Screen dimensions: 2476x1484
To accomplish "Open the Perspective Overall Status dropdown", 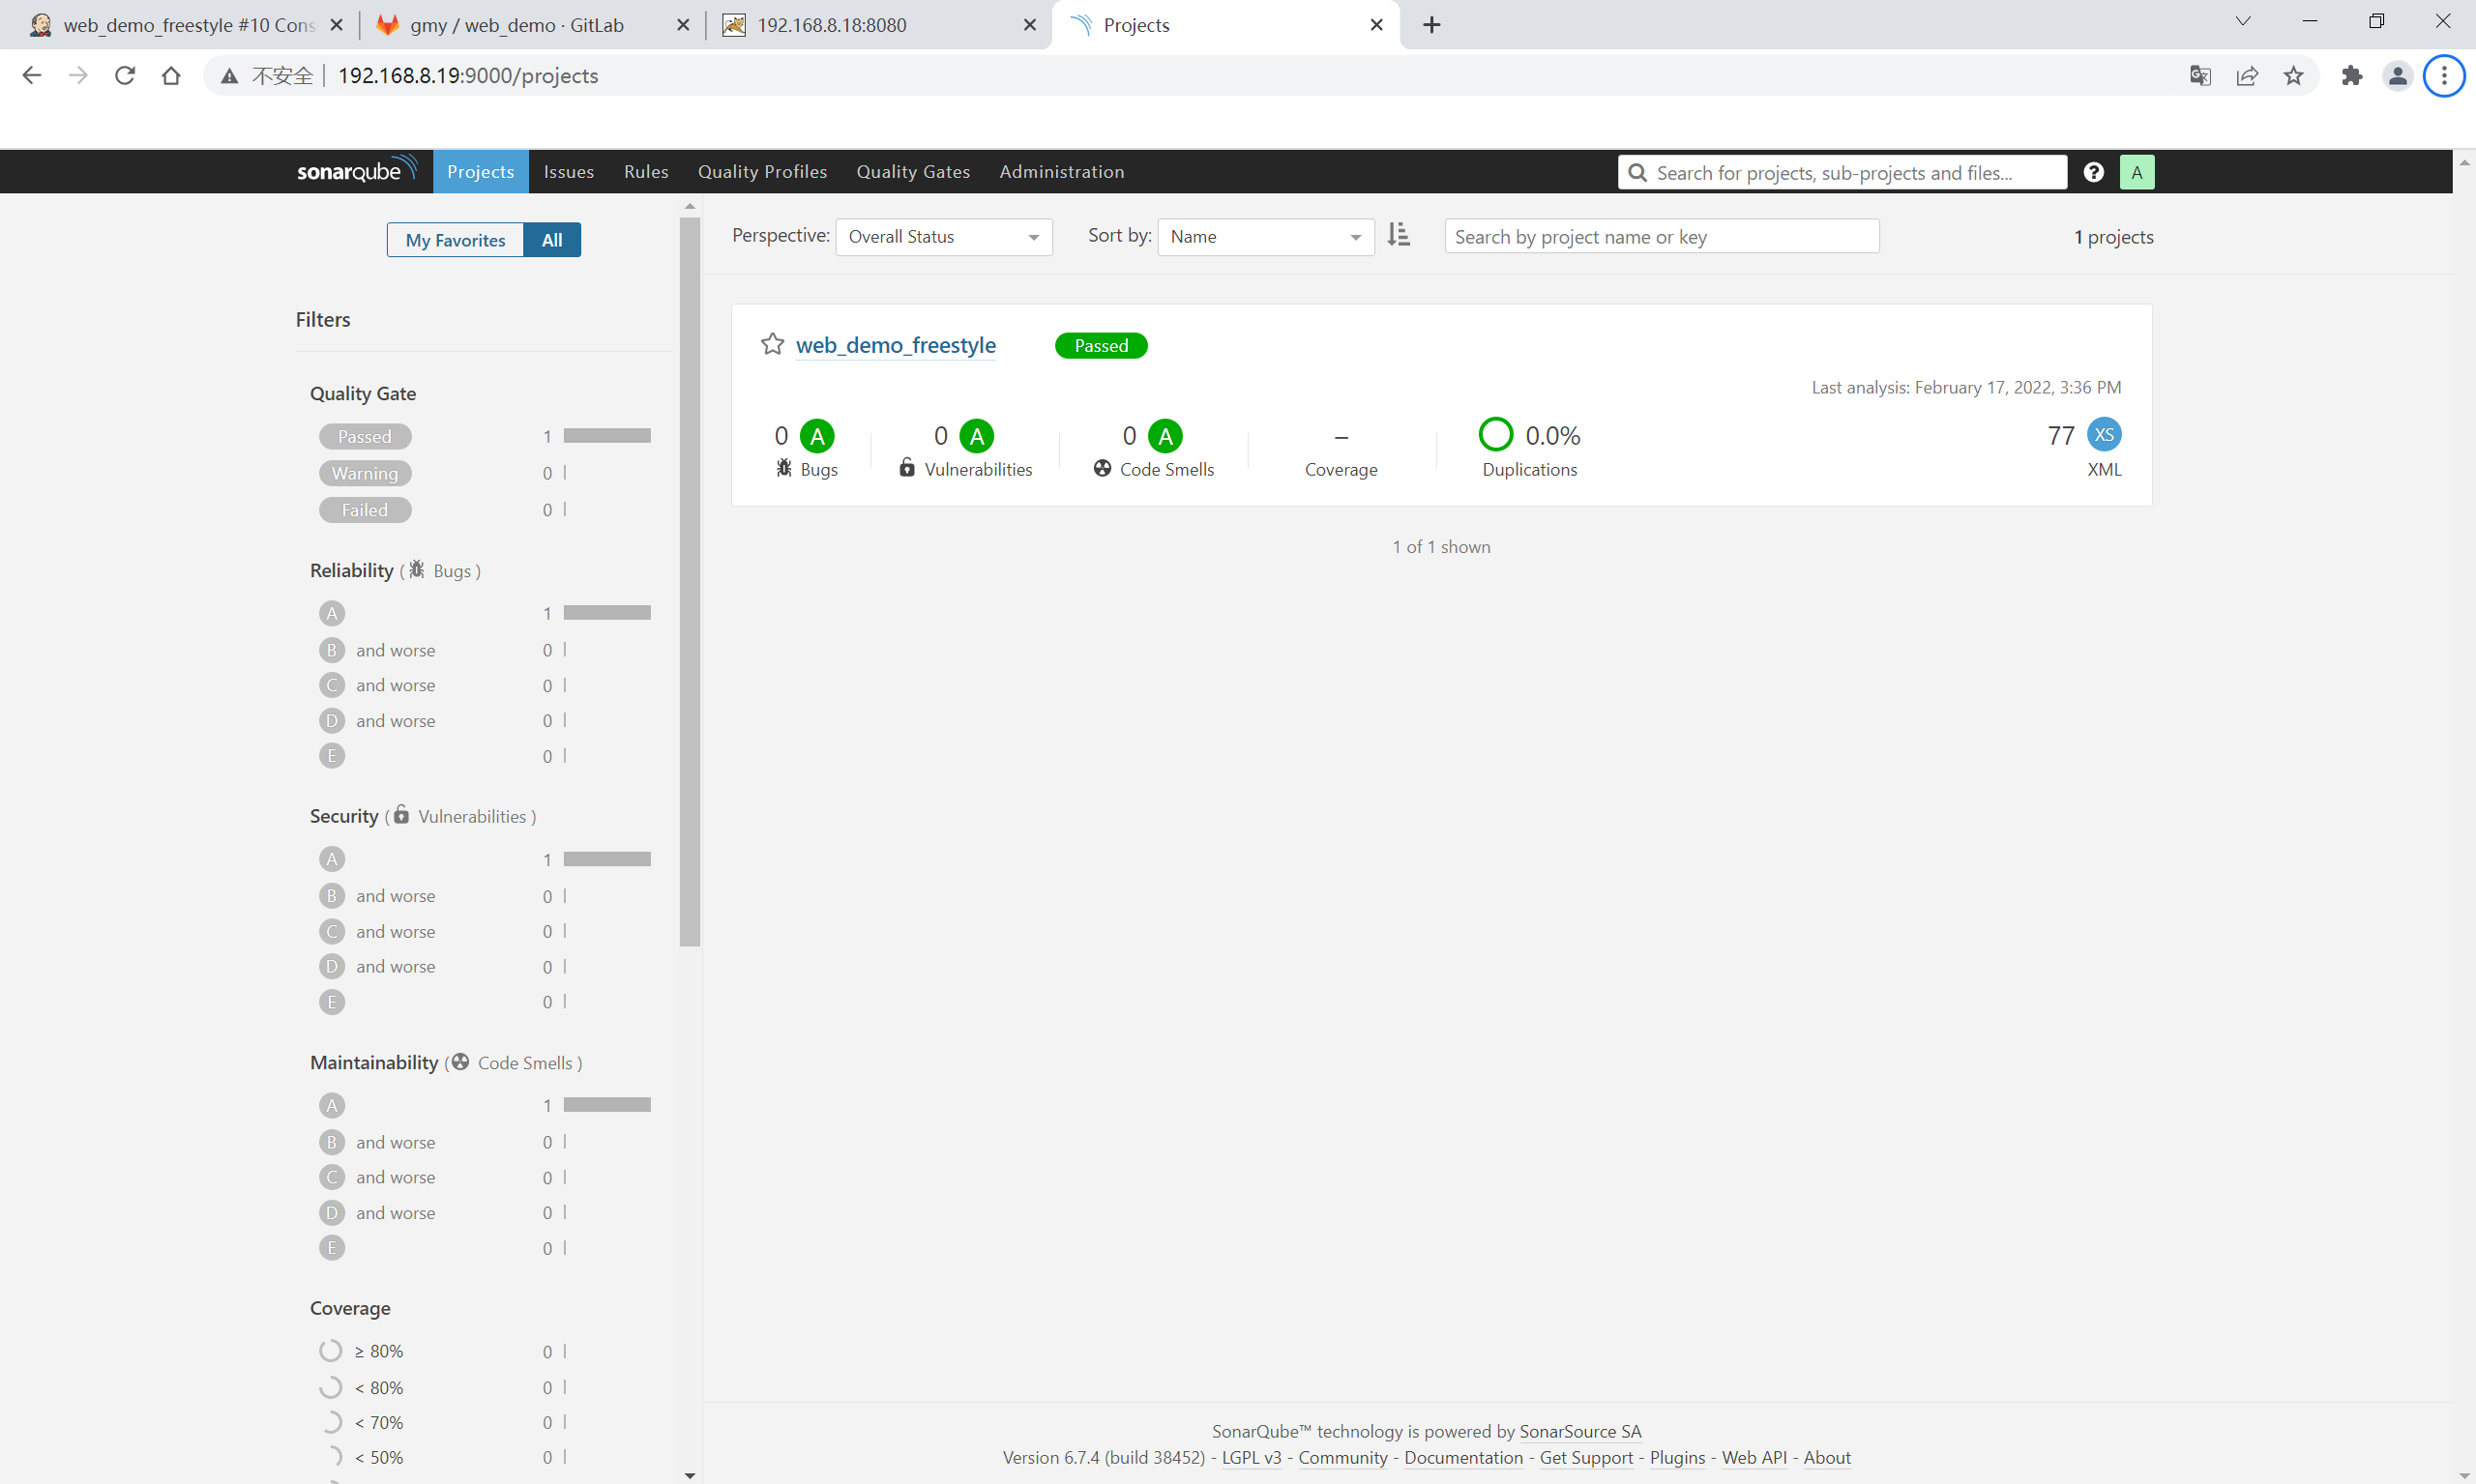I will point(943,237).
